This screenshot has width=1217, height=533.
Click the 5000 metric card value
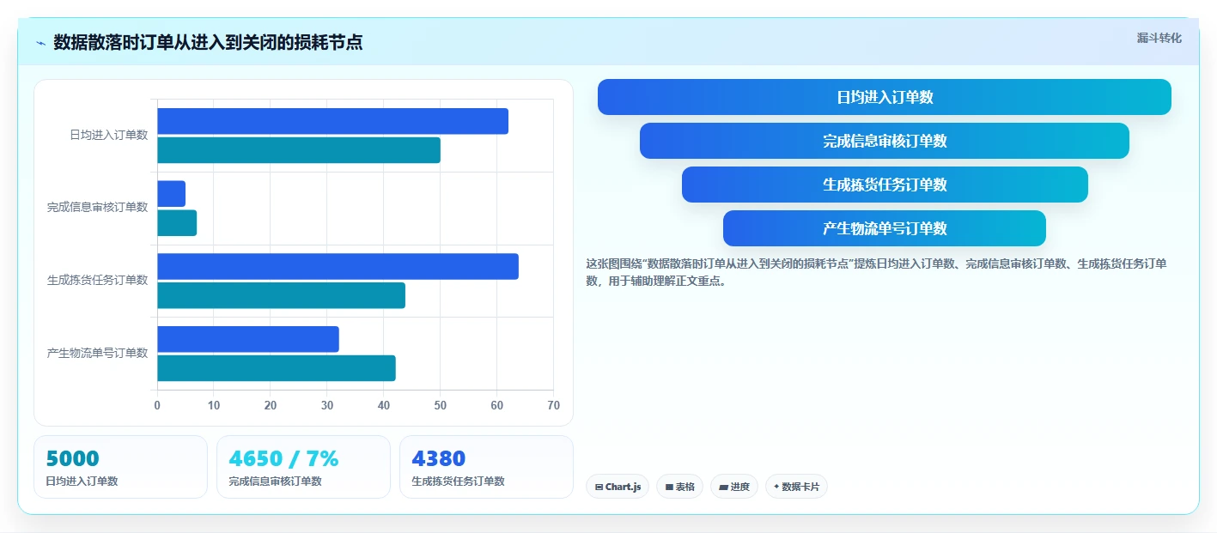click(x=73, y=458)
